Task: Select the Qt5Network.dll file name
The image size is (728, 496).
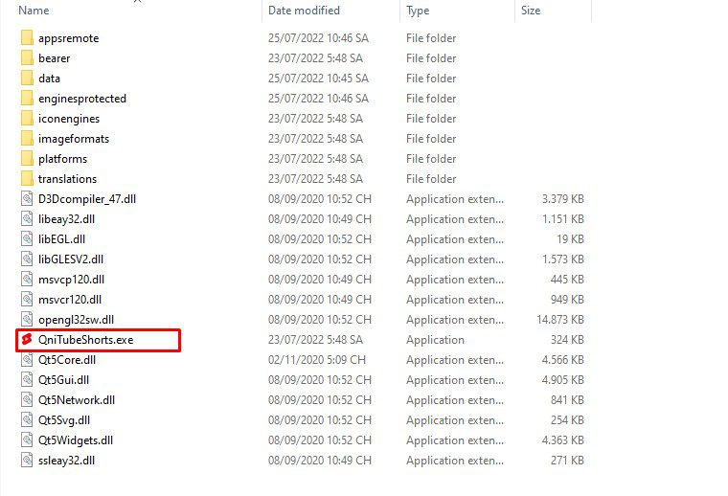Action: point(77,400)
